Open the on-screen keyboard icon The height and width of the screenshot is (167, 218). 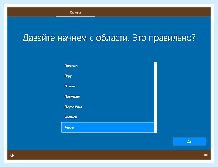point(205,155)
